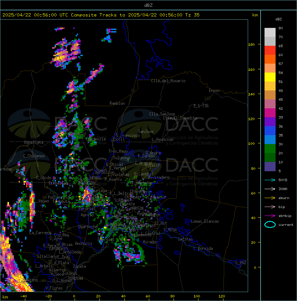
Task: Click the Zapata place label
Action: 79,266
